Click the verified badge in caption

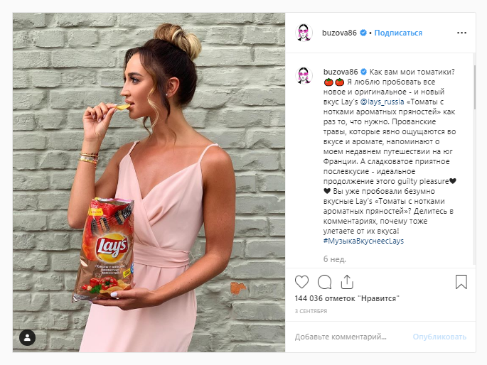pos(363,72)
